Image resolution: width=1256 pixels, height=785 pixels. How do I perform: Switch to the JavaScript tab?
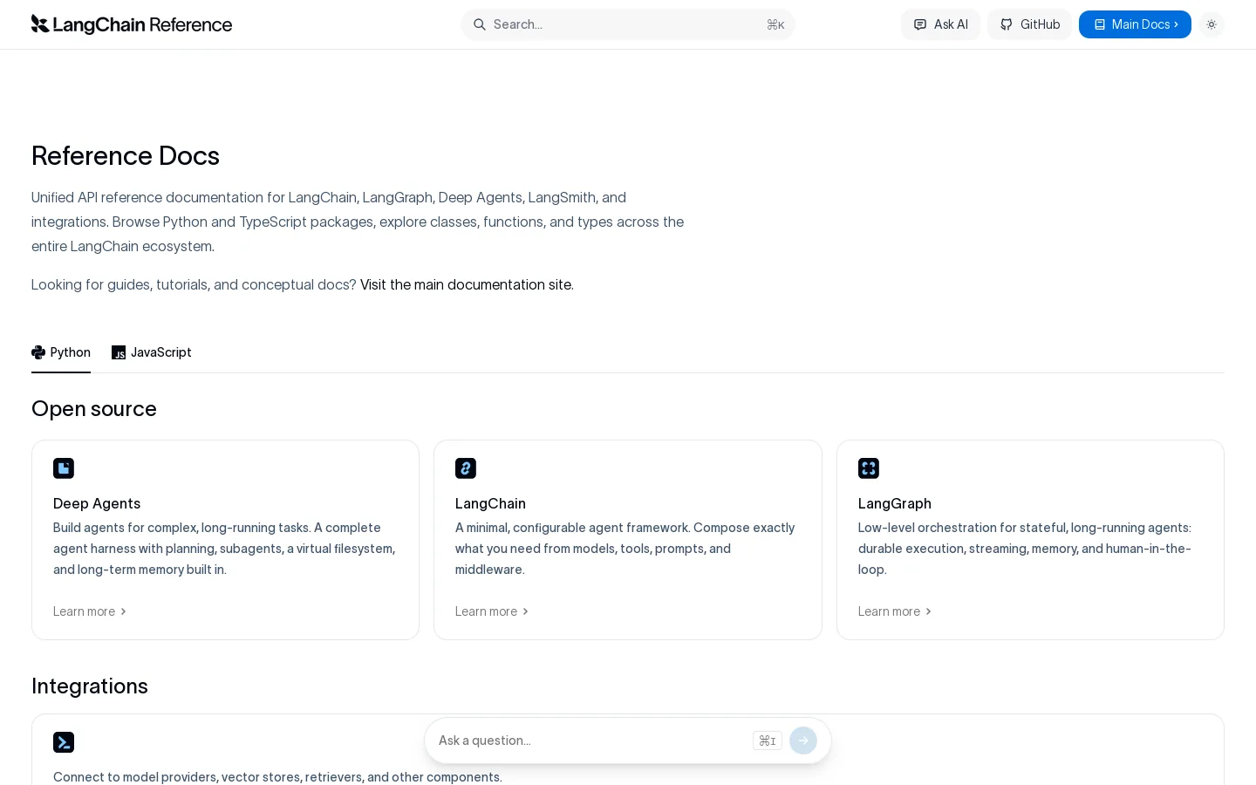click(152, 352)
